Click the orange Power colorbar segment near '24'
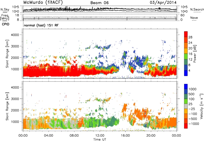204x141 pixels. coord(186,45)
